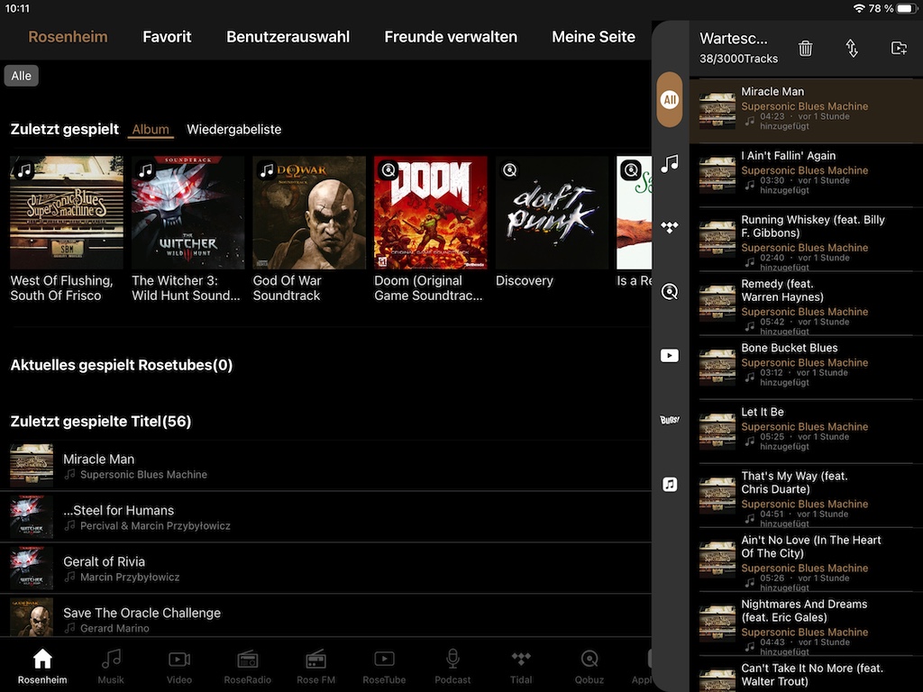Select Can't Take It No More in queue

pos(806,675)
